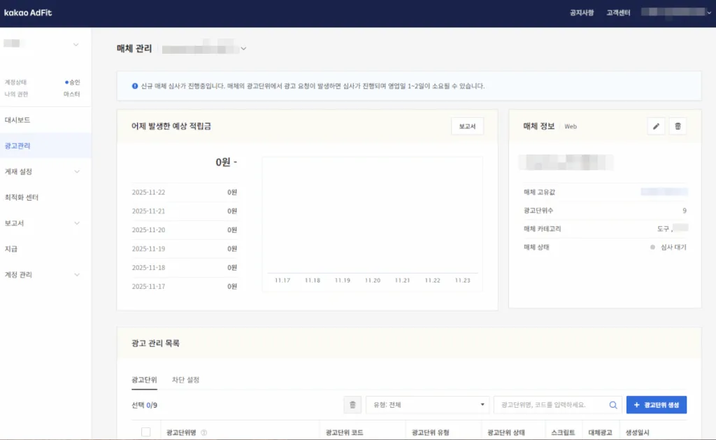The width and height of the screenshot is (716, 440).
Task: Switch to the 차단 설정 tab
Action: point(185,380)
